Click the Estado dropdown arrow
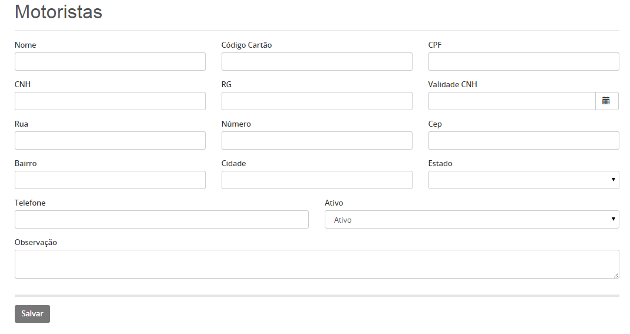Viewport: 630px width, 334px height. point(613,180)
